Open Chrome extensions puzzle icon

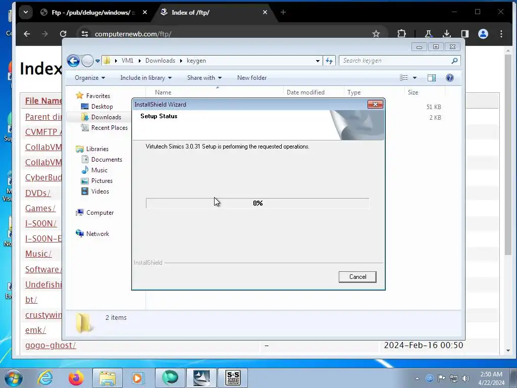(x=401, y=34)
